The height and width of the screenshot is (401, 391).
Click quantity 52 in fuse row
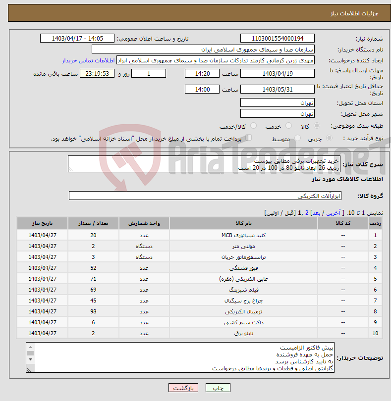tap(93, 268)
